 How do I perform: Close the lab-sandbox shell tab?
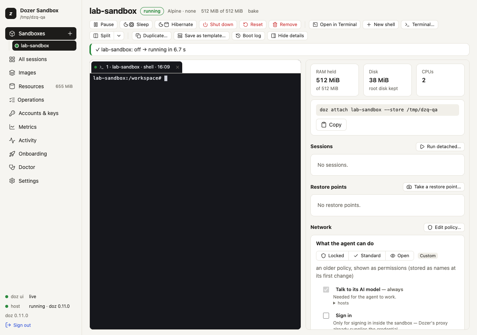tap(177, 67)
